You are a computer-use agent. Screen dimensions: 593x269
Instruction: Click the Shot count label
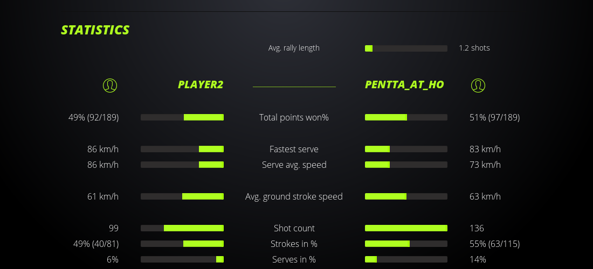[x=294, y=228]
